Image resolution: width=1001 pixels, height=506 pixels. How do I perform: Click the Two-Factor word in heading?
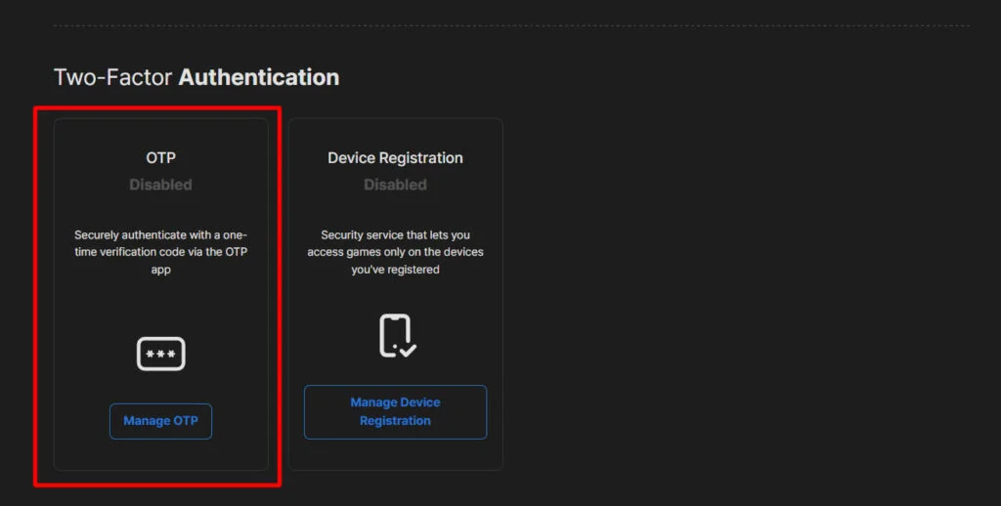(112, 77)
